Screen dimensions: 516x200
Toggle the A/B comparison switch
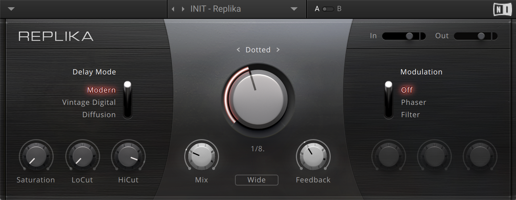(x=328, y=9)
